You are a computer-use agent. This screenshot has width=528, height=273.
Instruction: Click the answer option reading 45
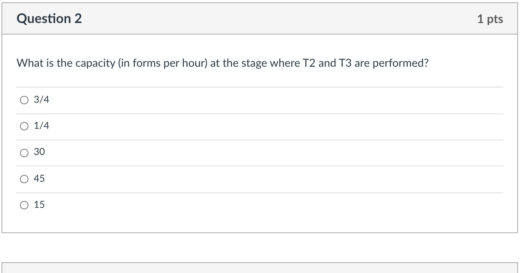click(x=40, y=178)
